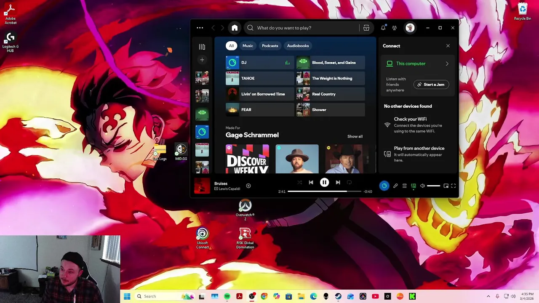Expand Your Library sidebar

click(x=202, y=47)
